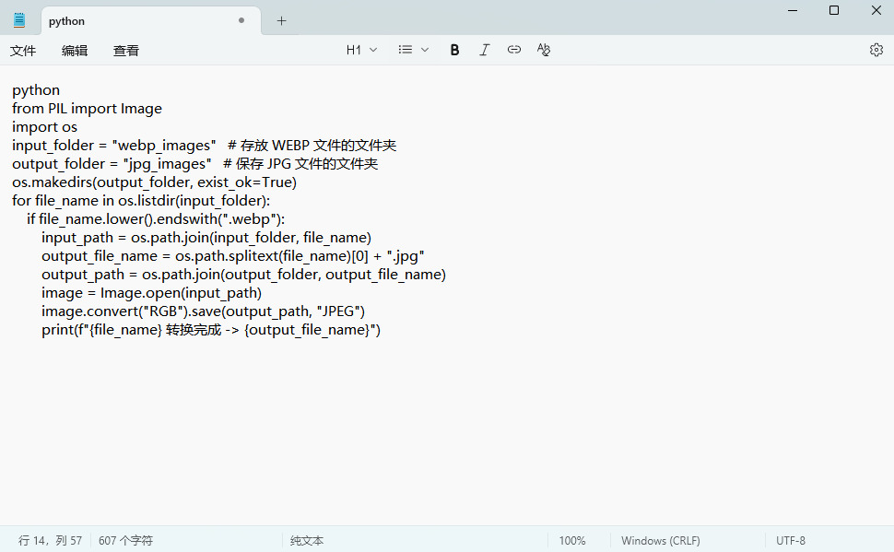Screen dimensions: 894x552
Task: Click the first line 'python' in the editor
Action: tap(36, 90)
